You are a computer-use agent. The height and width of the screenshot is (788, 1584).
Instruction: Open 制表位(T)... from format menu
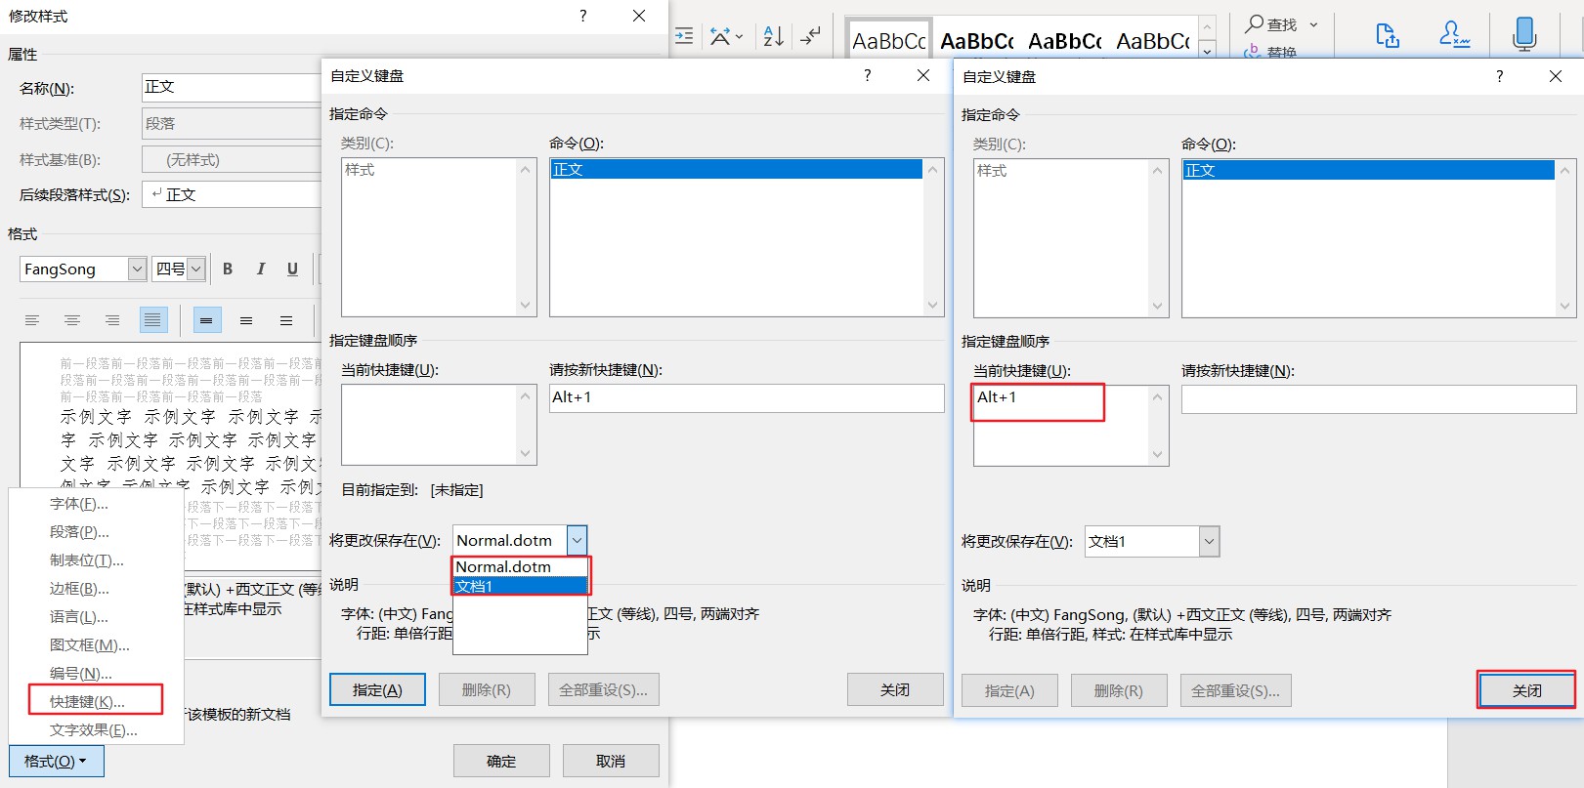pos(87,560)
